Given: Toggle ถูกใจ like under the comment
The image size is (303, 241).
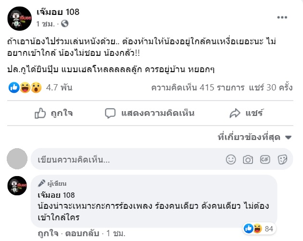Looking at the screenshot, I should pos(48,233).
